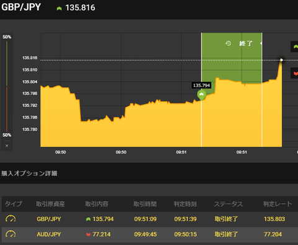This screenshot has height=245, width=298.
Task: Click the 135.794 entry rate cell
Action: pos(103,219)
